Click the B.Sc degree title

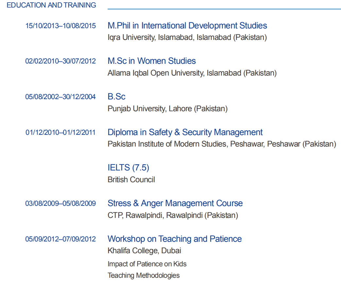[x=116, y=97]
